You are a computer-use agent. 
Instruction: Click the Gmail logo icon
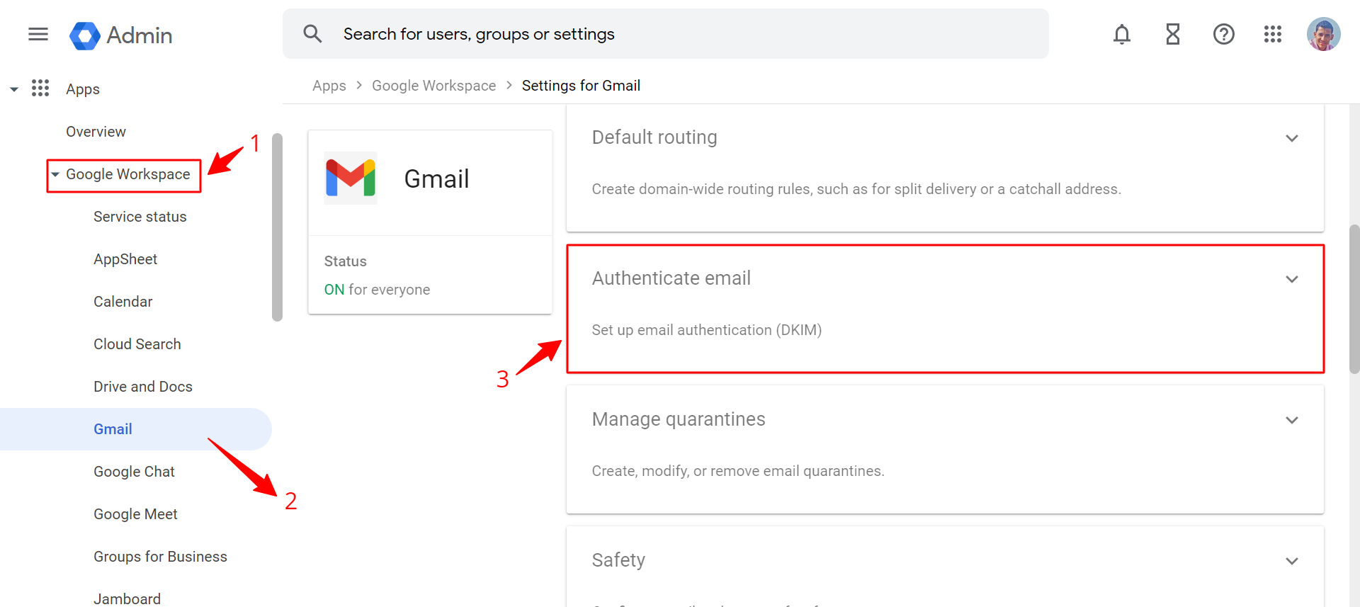(350, 178)
